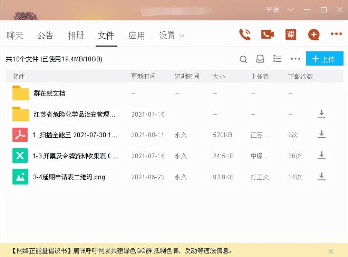Open the 群在线文档 folder
Image resolution: width=348 pixels, height=257 pixels.
tap(49, 93)
